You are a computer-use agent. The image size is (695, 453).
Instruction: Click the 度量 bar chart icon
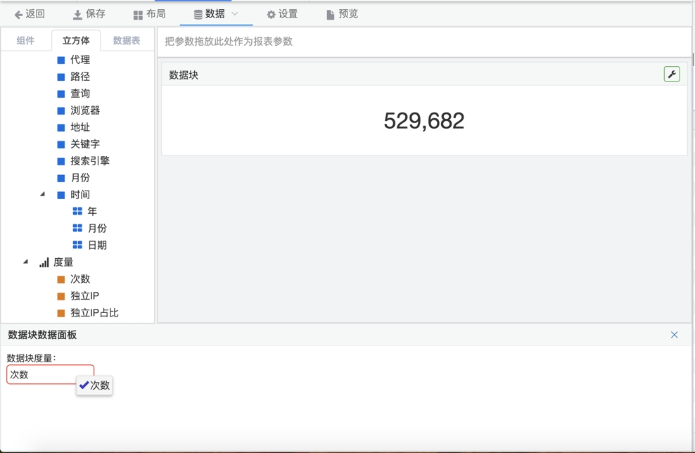click(x=44, y=262)
